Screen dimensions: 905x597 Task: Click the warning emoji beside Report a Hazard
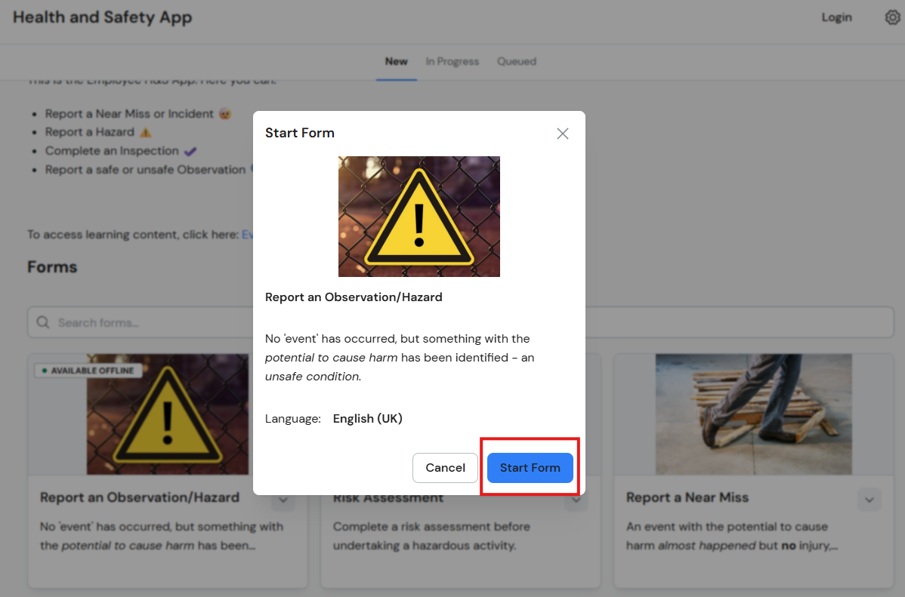tap(146, 132)
